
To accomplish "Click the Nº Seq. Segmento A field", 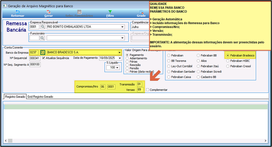I will click(35, 64).
